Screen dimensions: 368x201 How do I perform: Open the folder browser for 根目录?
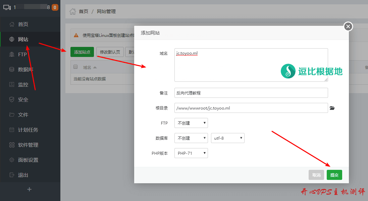(332, 108)
